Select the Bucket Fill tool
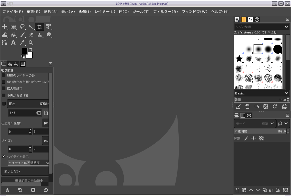Viewport: 291px width, 196px height. pyautogui.click(x=13, y=35)
